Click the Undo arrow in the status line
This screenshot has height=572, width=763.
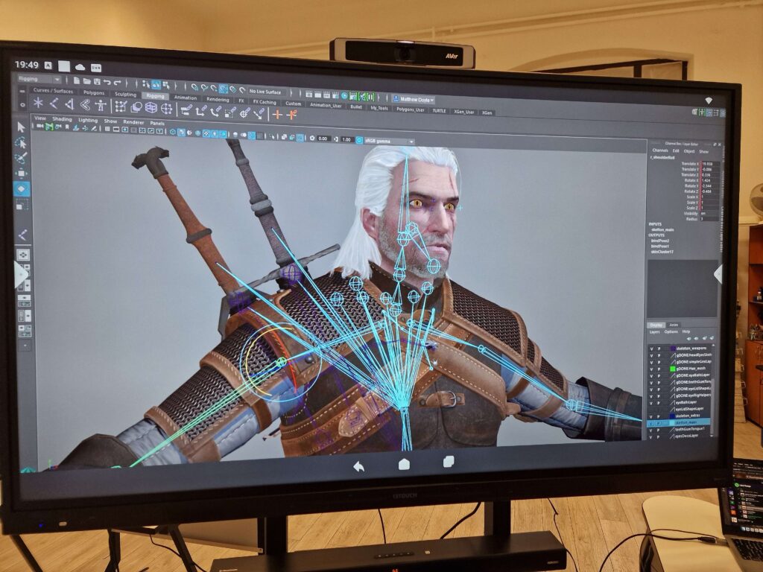(x=107, y=81)
